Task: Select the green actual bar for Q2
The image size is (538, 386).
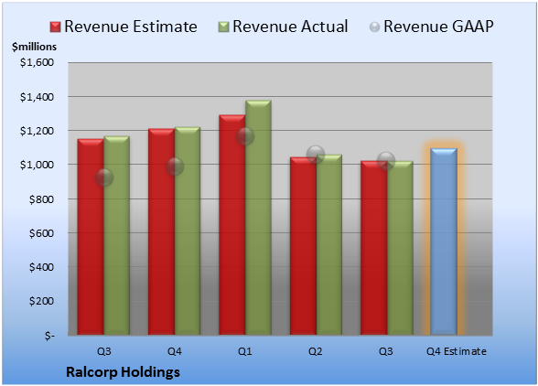Action: pyautogui.click(x=329, y=244)
